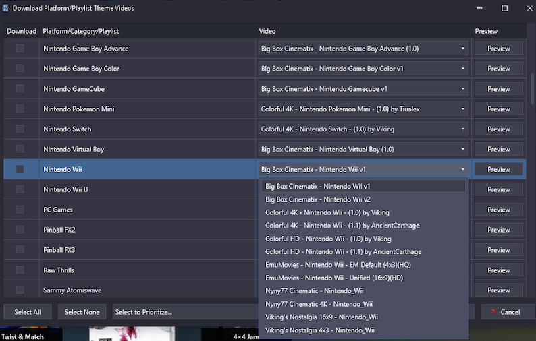Expand the Nintendo Gamecube video dropdown

point(363,89)
